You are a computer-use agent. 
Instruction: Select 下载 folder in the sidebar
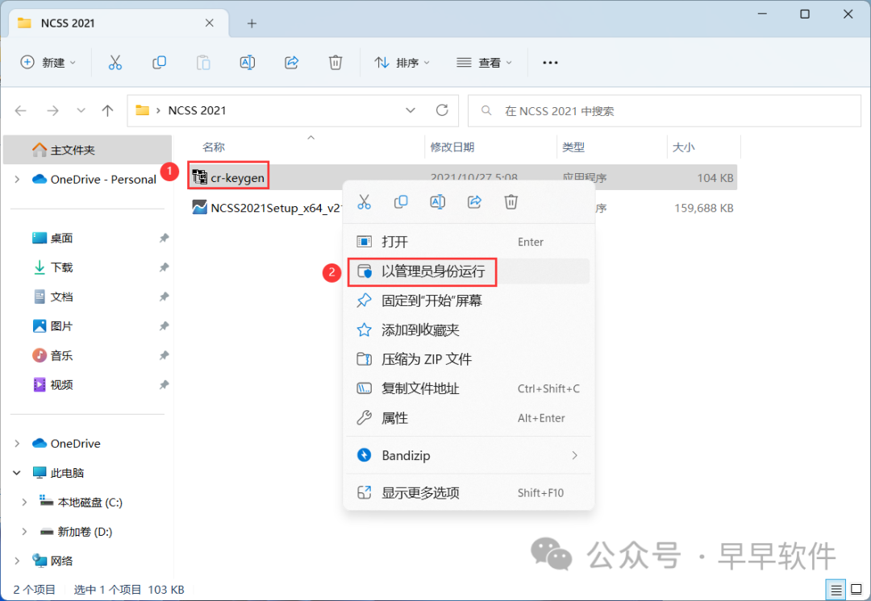point(61,267)
